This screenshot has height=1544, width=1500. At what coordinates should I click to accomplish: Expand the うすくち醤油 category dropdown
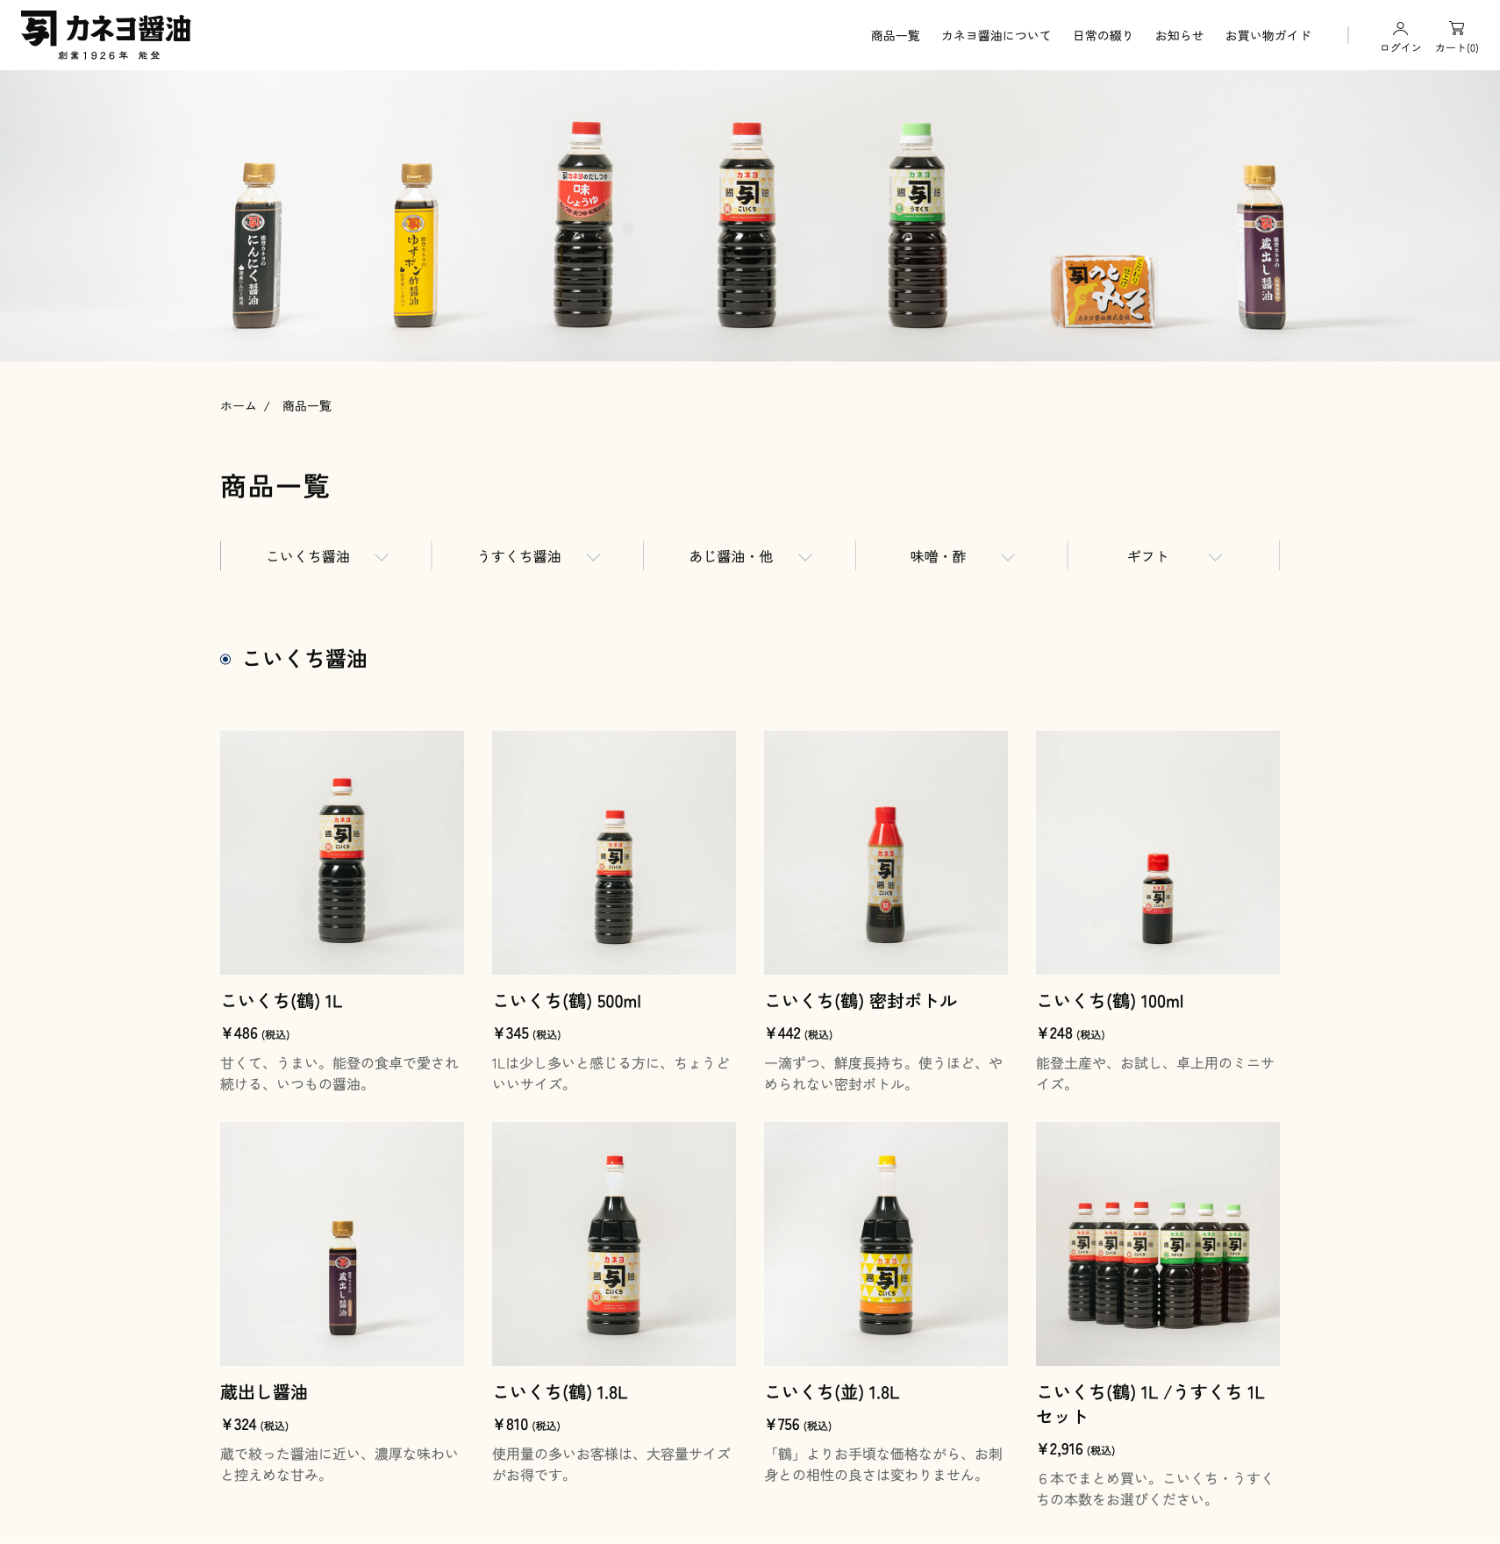click(538, 556)
